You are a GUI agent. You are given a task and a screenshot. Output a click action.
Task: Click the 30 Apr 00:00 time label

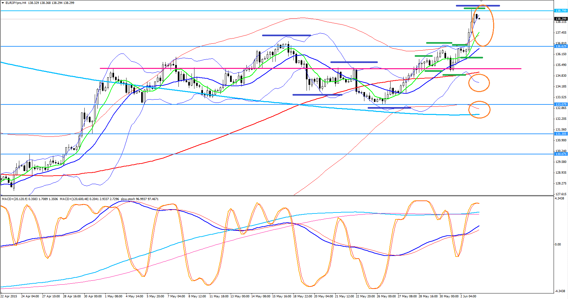(93, 296)
